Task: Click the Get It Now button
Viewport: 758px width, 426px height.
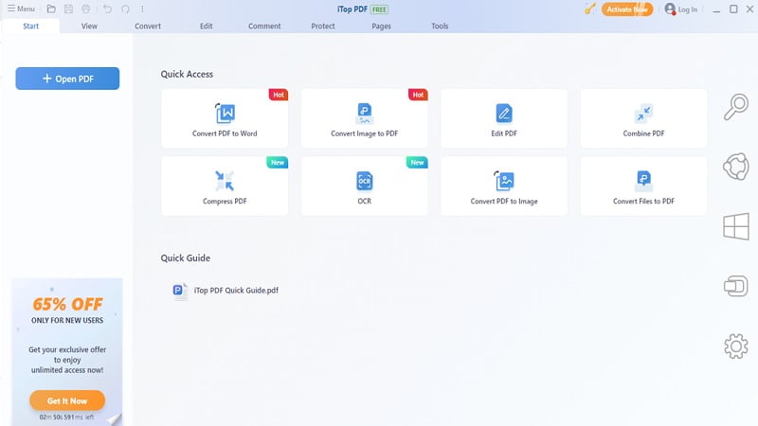Action: point(67,400)
